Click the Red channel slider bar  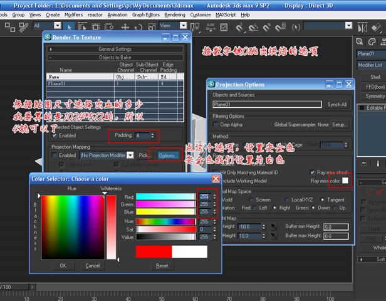165,196
